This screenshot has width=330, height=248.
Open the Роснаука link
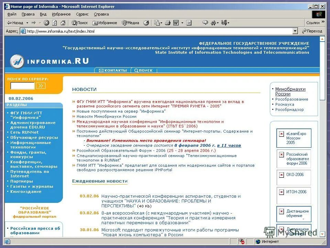pos(285,104)
